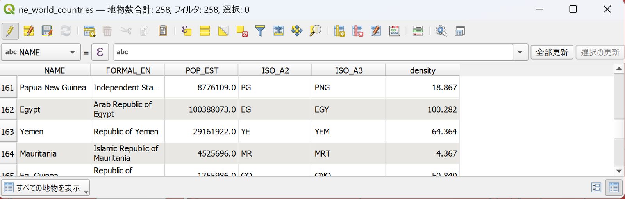Click population value 100388073.0
Viewport: 625px width, 199px height.
click(x=201, y=109)
